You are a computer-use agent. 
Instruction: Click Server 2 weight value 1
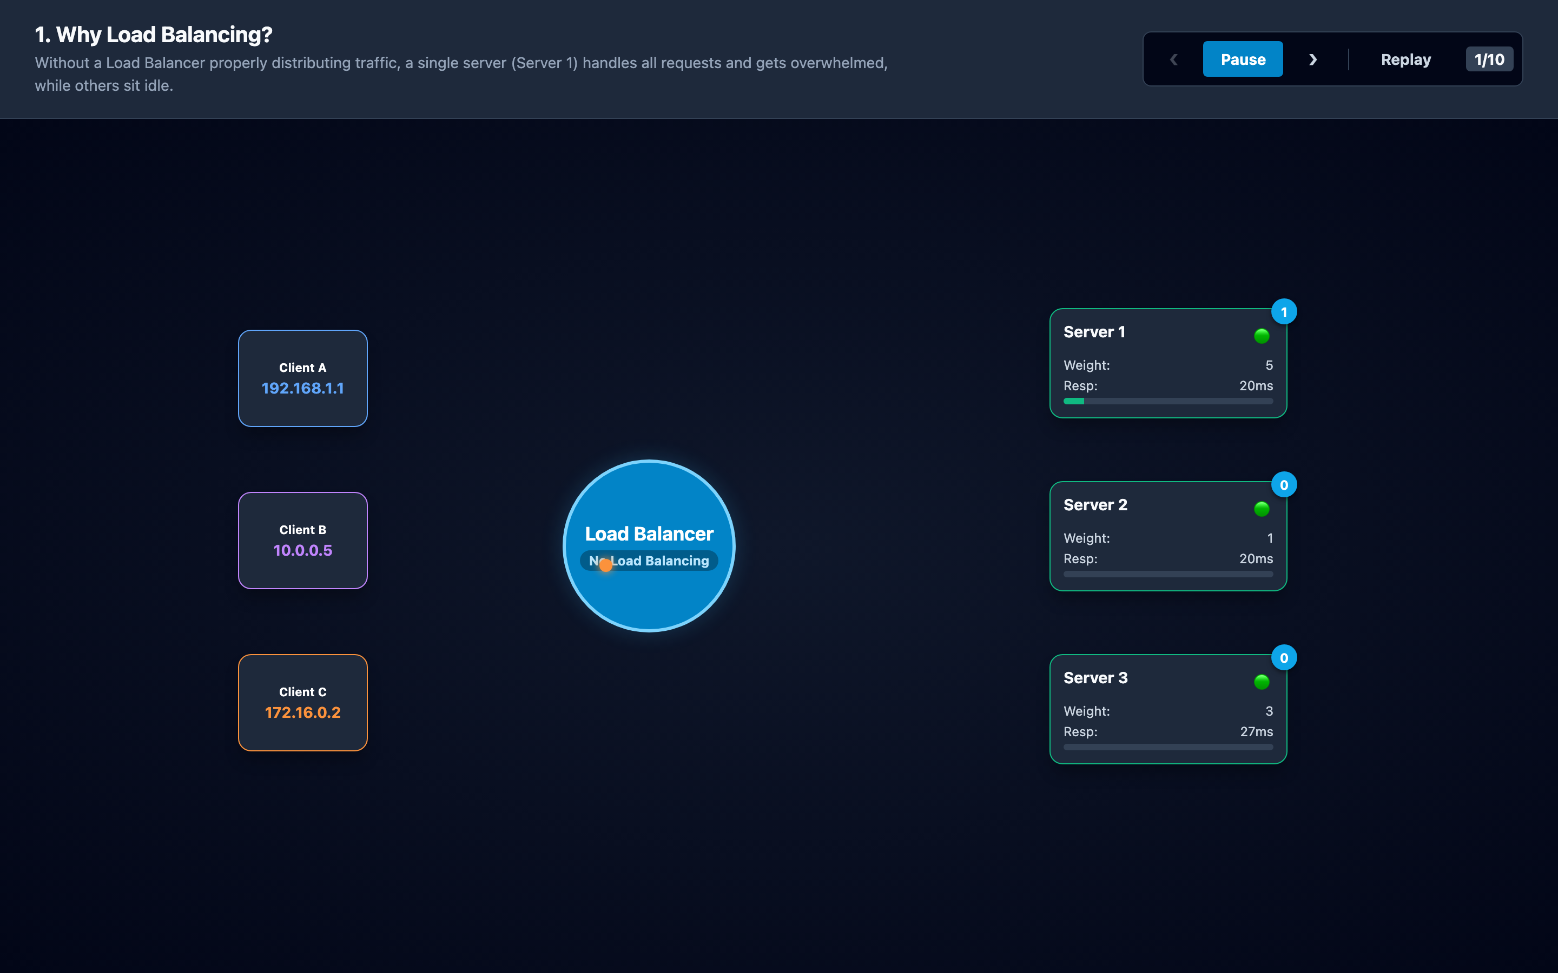point(1270,538)
